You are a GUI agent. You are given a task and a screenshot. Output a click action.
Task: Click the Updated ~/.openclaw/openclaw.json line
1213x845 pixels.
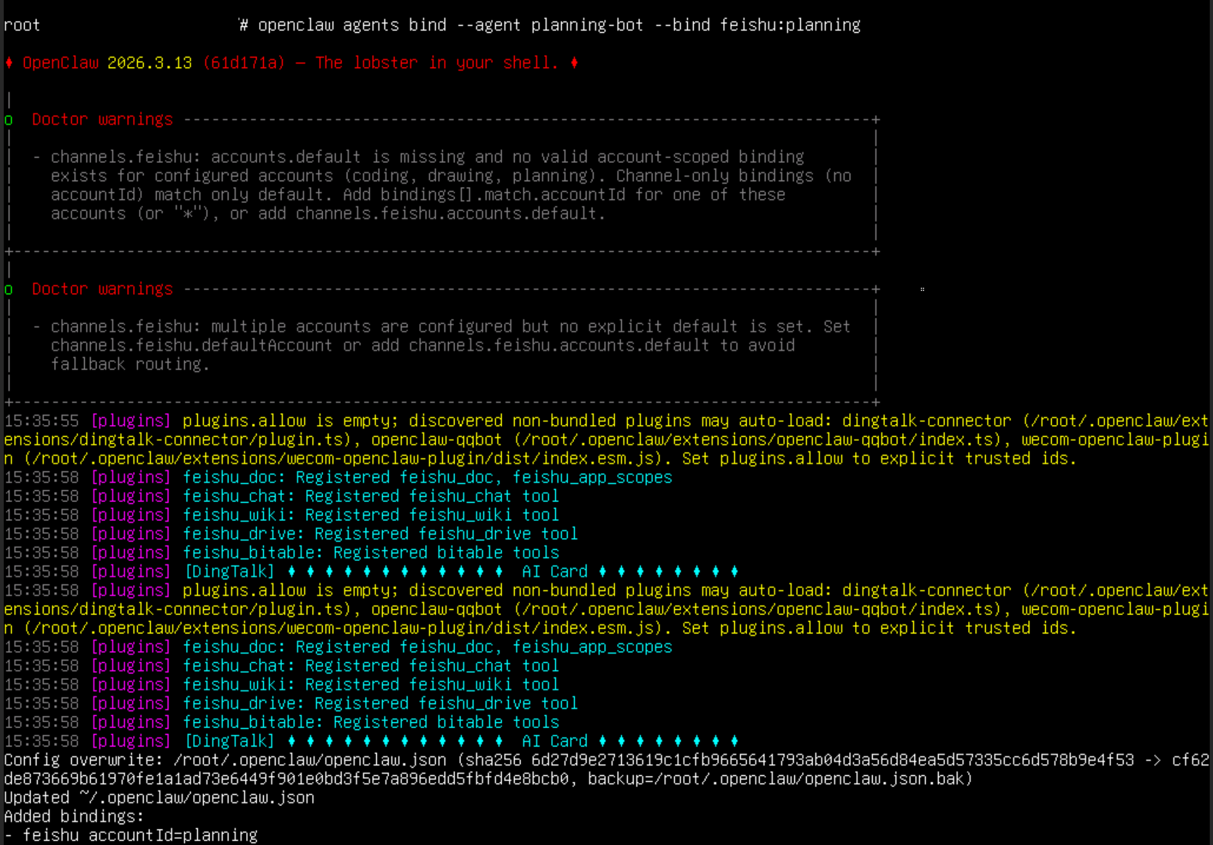[x=159, y=797]
